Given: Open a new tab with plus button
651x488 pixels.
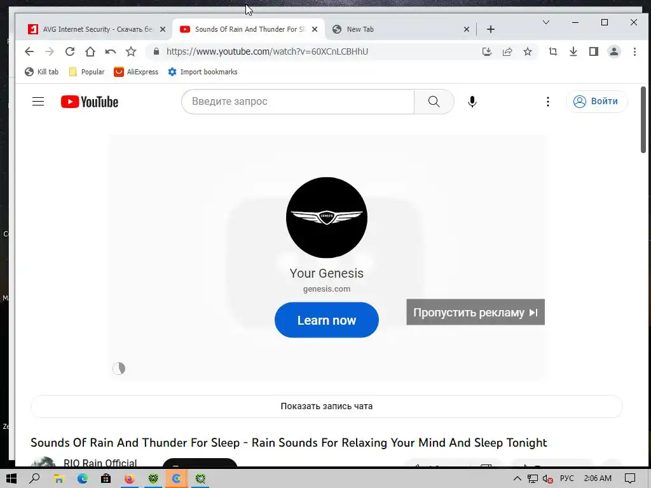Looking at the screenshot, I should pyautogui.click(x=491, y=29).
